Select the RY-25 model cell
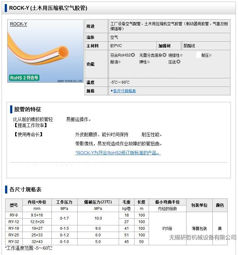 point(14,235)
